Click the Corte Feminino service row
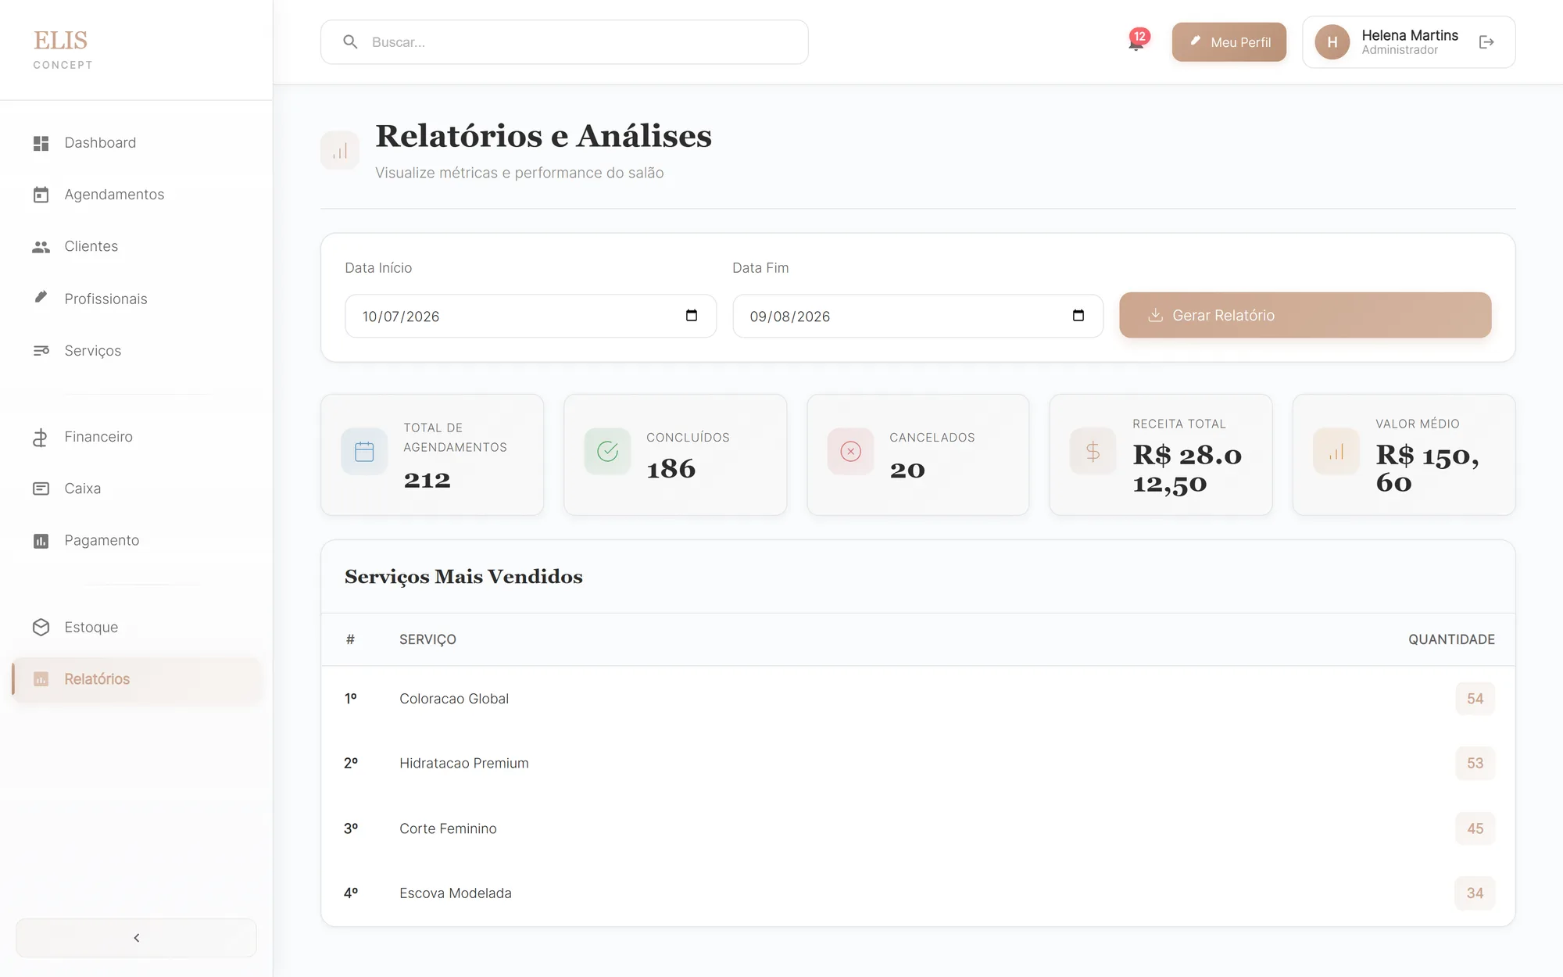The image size is (1563, 977). click(x=918, y=828)
